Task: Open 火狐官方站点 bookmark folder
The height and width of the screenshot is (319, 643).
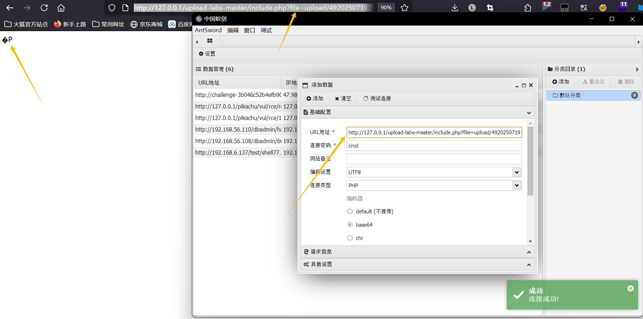Action: pyautogui.click(x=26, y=24)
